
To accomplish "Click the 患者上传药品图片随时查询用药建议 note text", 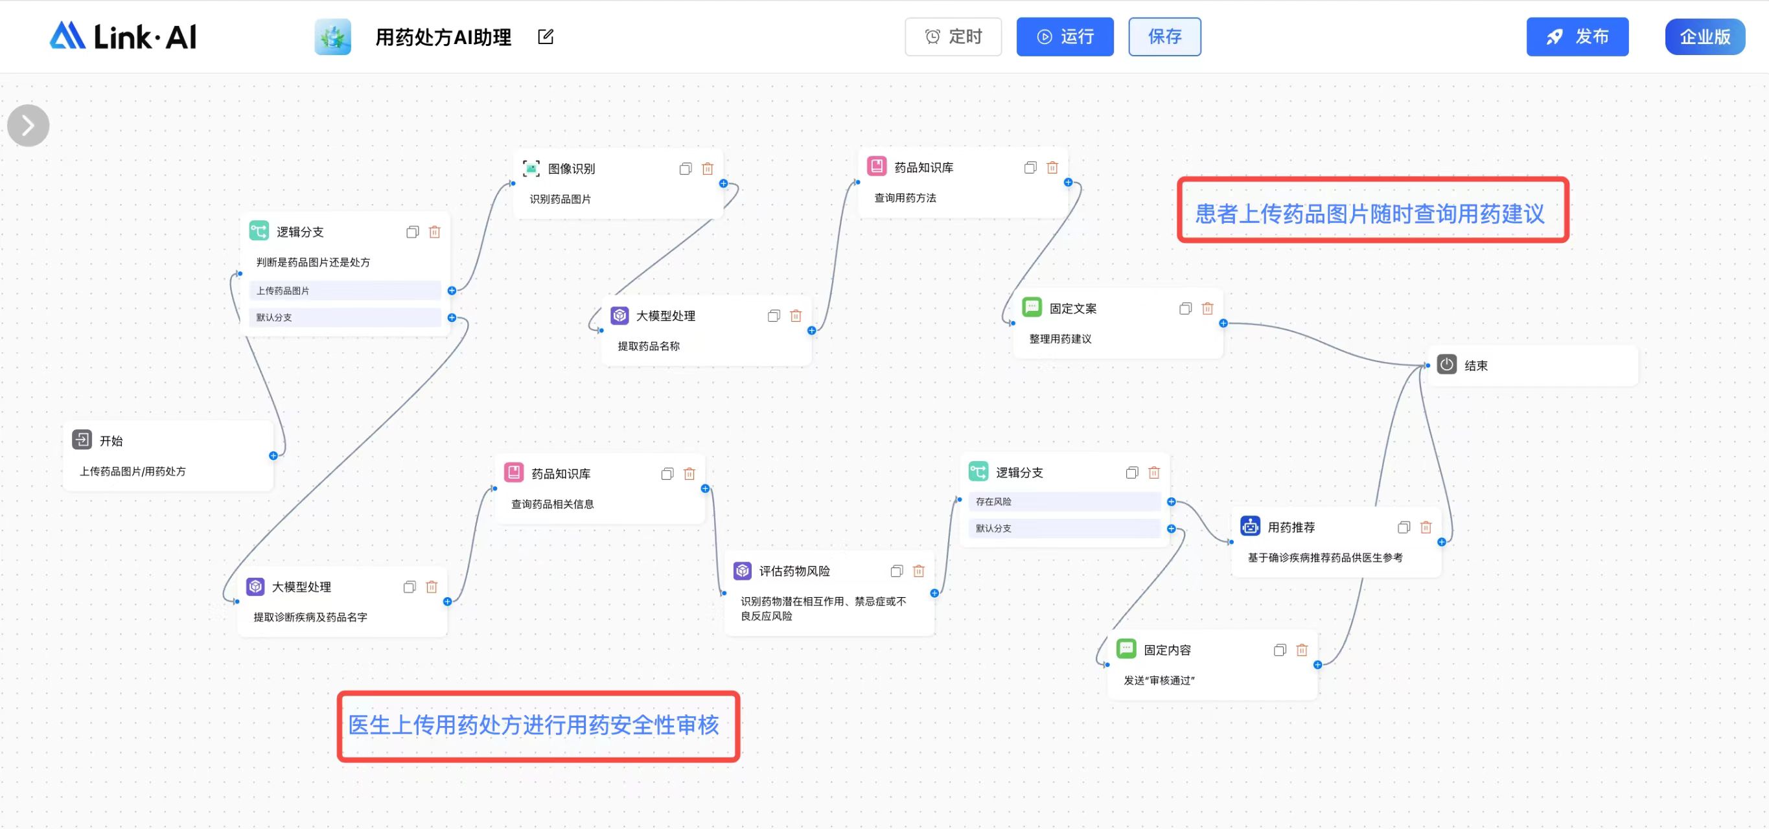I will coord(1370,214).
